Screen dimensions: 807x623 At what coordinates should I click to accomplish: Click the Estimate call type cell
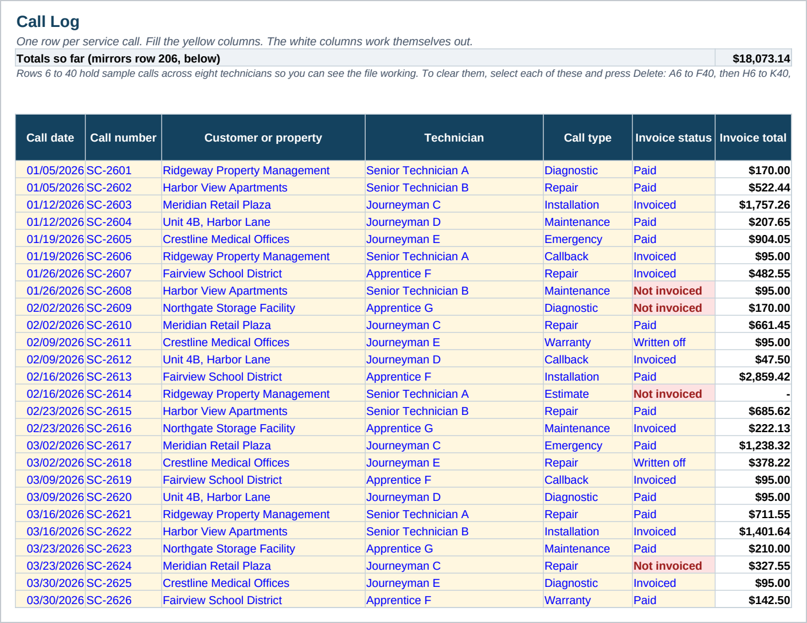pyautogui.click(x=587, y=394)
